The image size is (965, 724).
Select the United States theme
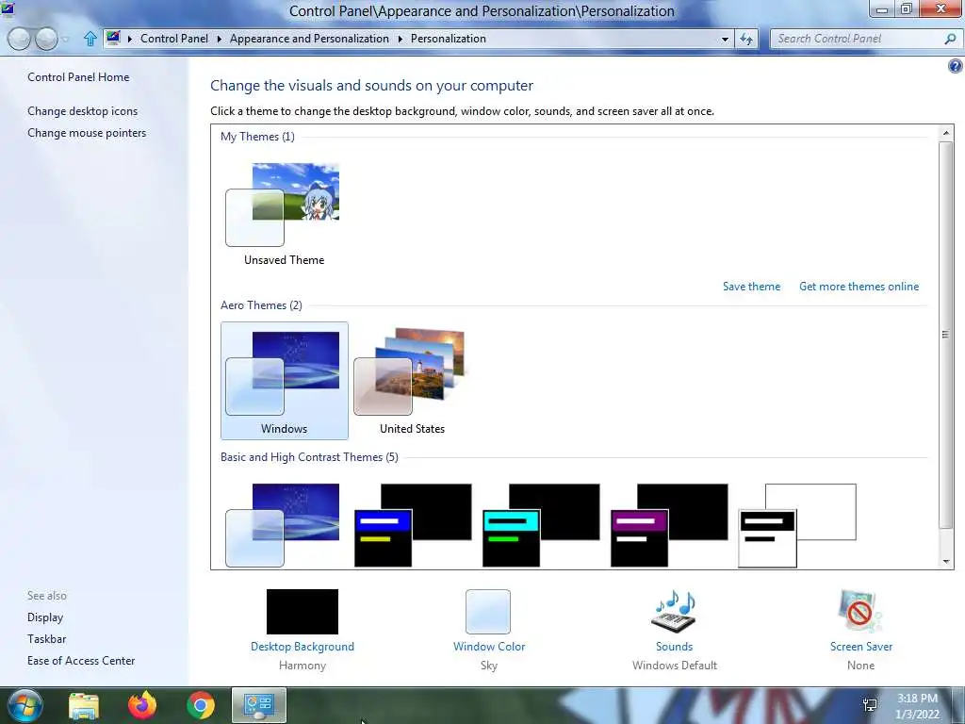[412, 381]
